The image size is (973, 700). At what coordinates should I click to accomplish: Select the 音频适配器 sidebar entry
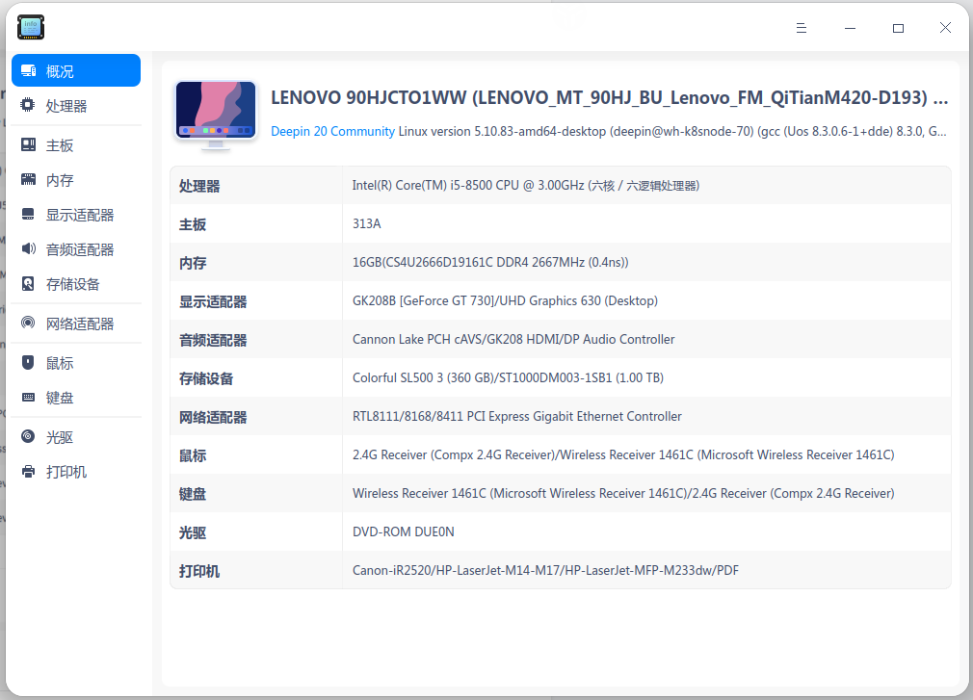pos(76,249)
